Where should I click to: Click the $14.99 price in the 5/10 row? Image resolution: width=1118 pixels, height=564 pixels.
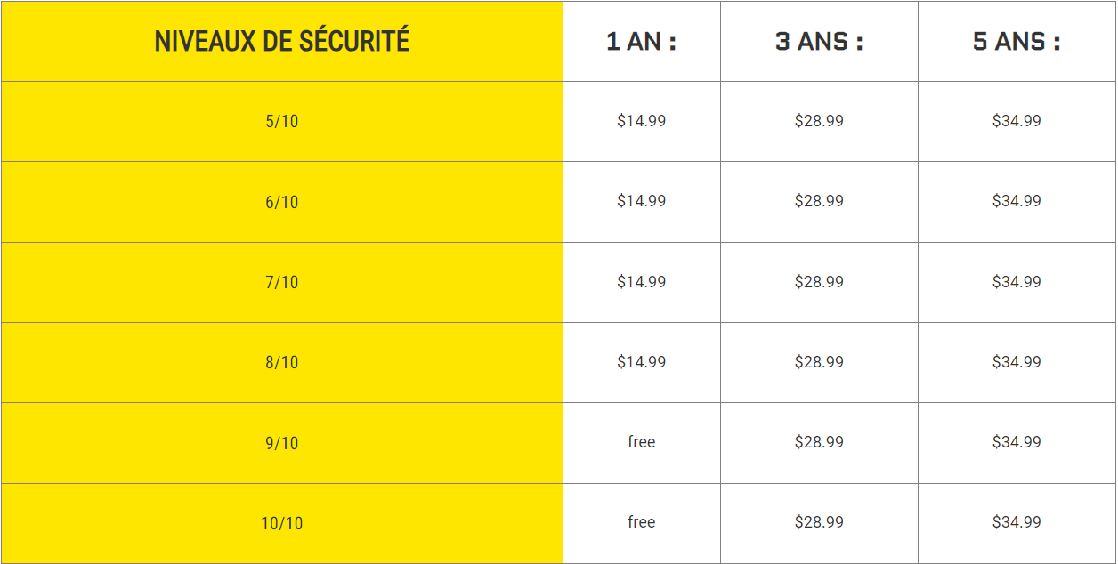pos(641,121)
